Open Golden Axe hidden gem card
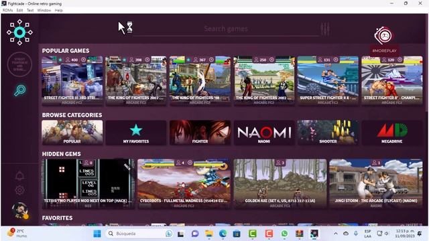This screenshot has height=241, width=429. coord(280,184)
